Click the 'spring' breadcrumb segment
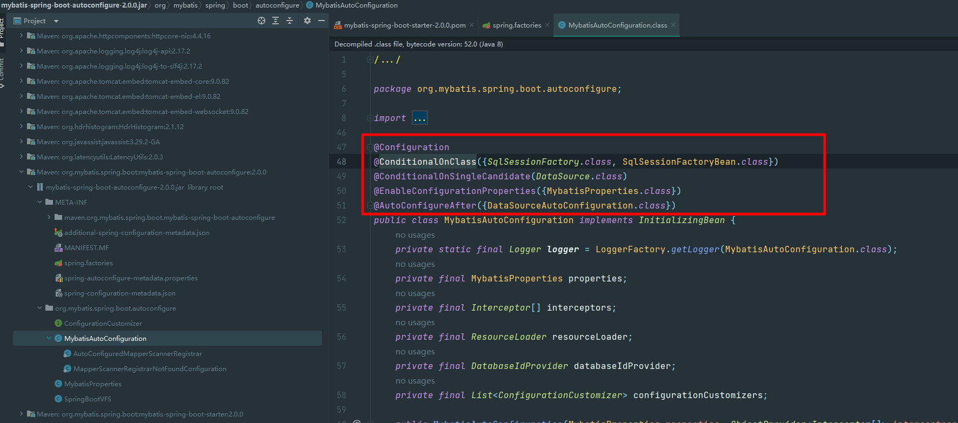 click(215, 5)
